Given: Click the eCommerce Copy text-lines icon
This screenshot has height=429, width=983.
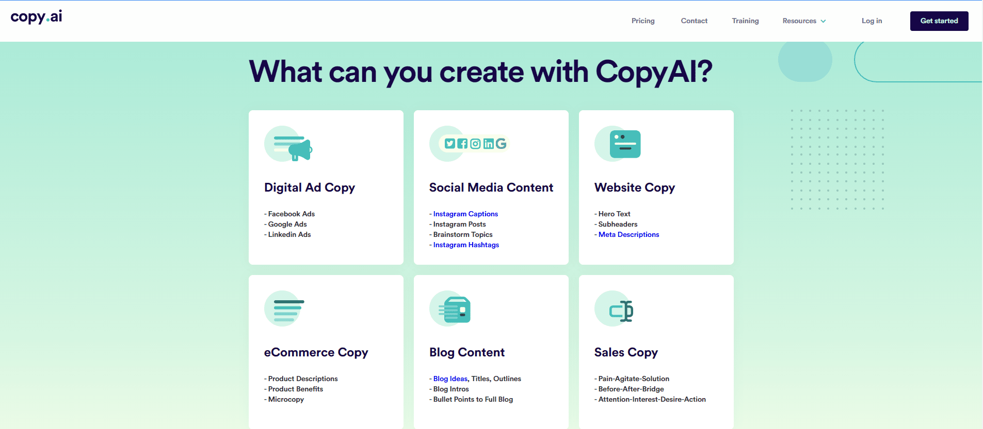Looking at the screenshot, I should click(x=284, y=308).
